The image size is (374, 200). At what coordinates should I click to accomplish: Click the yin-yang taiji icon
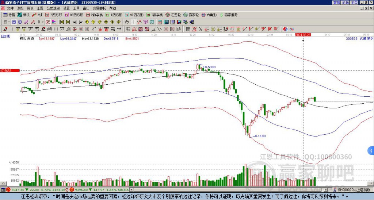[285, 29]
